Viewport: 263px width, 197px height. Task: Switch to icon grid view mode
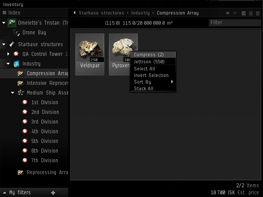click(x=244, y=13)
